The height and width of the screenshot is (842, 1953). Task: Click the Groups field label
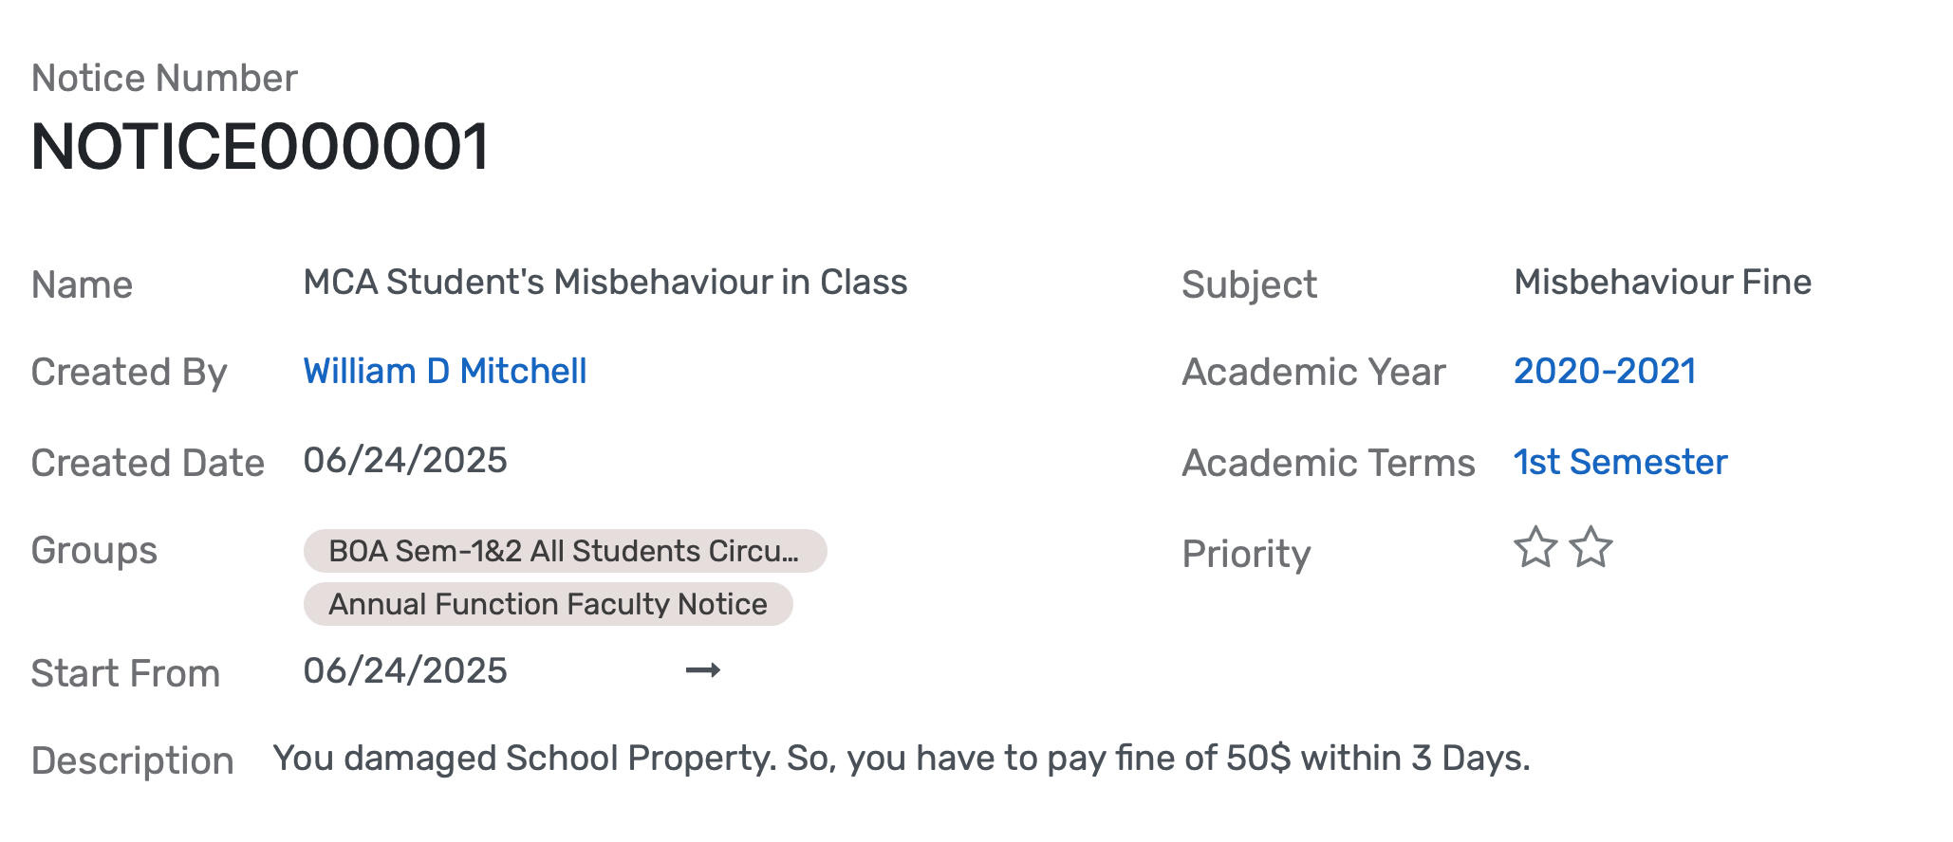(94, 551)
